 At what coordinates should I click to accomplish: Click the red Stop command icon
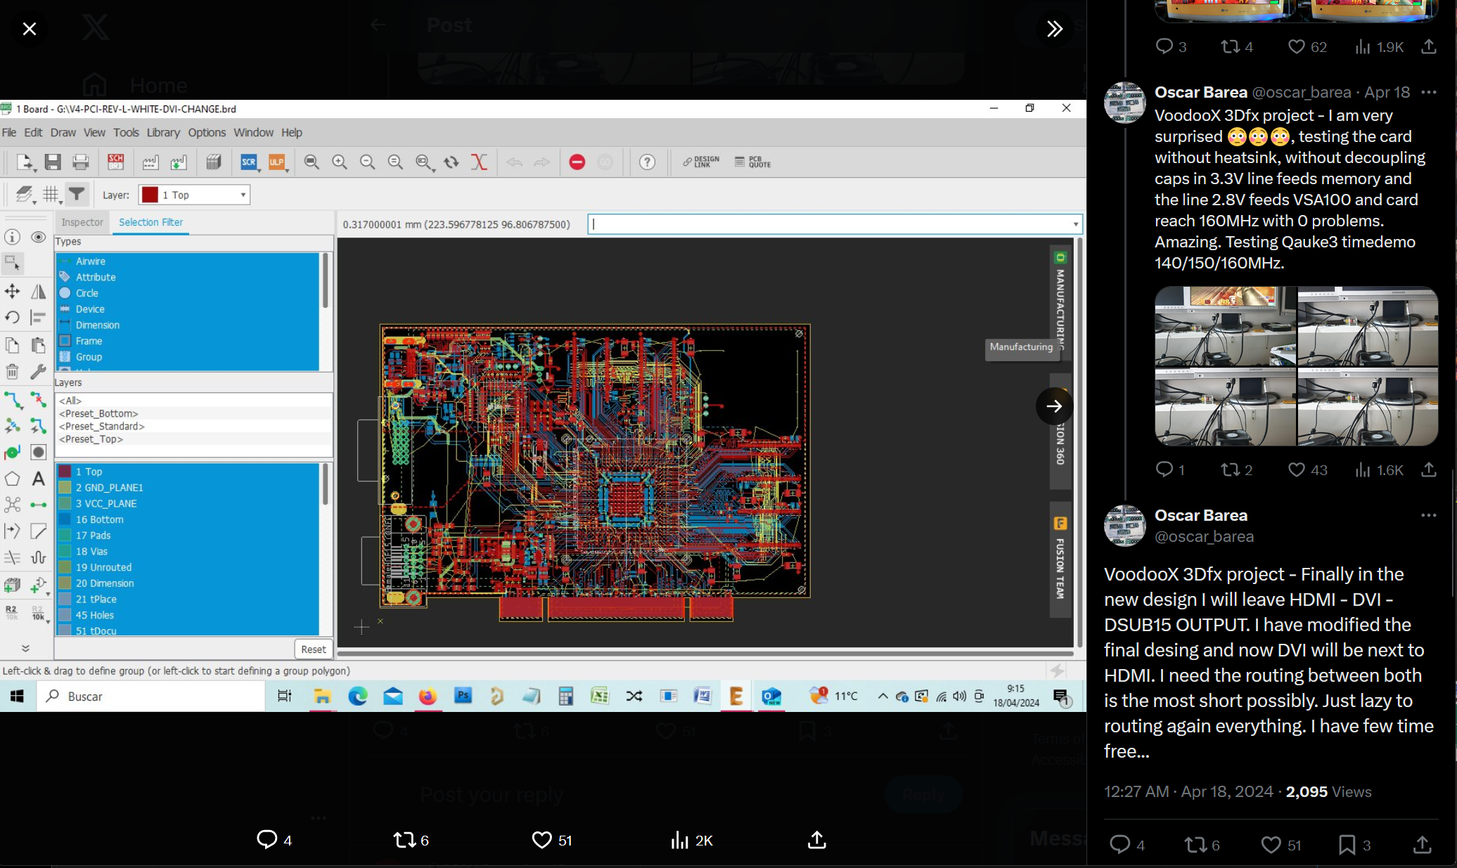pos(577,162)
